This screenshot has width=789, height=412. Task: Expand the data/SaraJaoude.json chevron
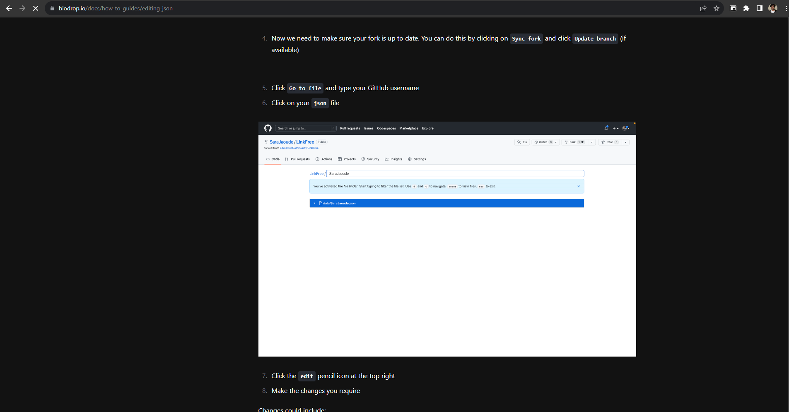pos(315,203)
